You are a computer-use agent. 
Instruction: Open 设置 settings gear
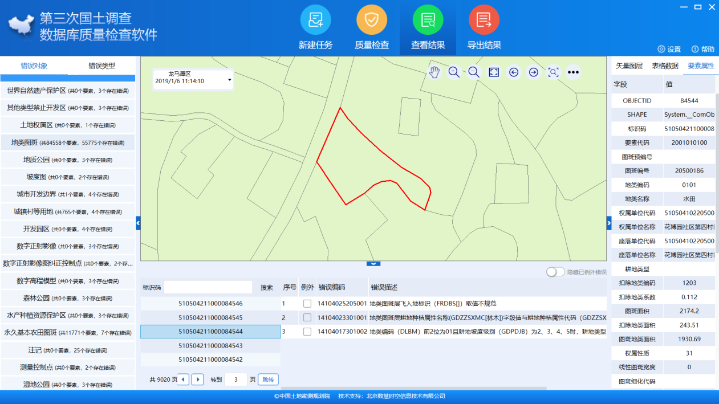669,49
